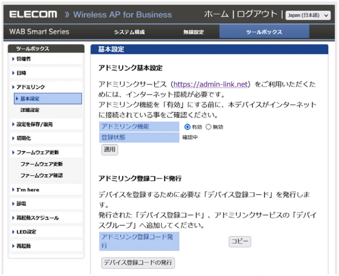This screenshot has width=339, height=276.
Task: Click the アドミリンク機能 label cell
Action: click(139, 126)
